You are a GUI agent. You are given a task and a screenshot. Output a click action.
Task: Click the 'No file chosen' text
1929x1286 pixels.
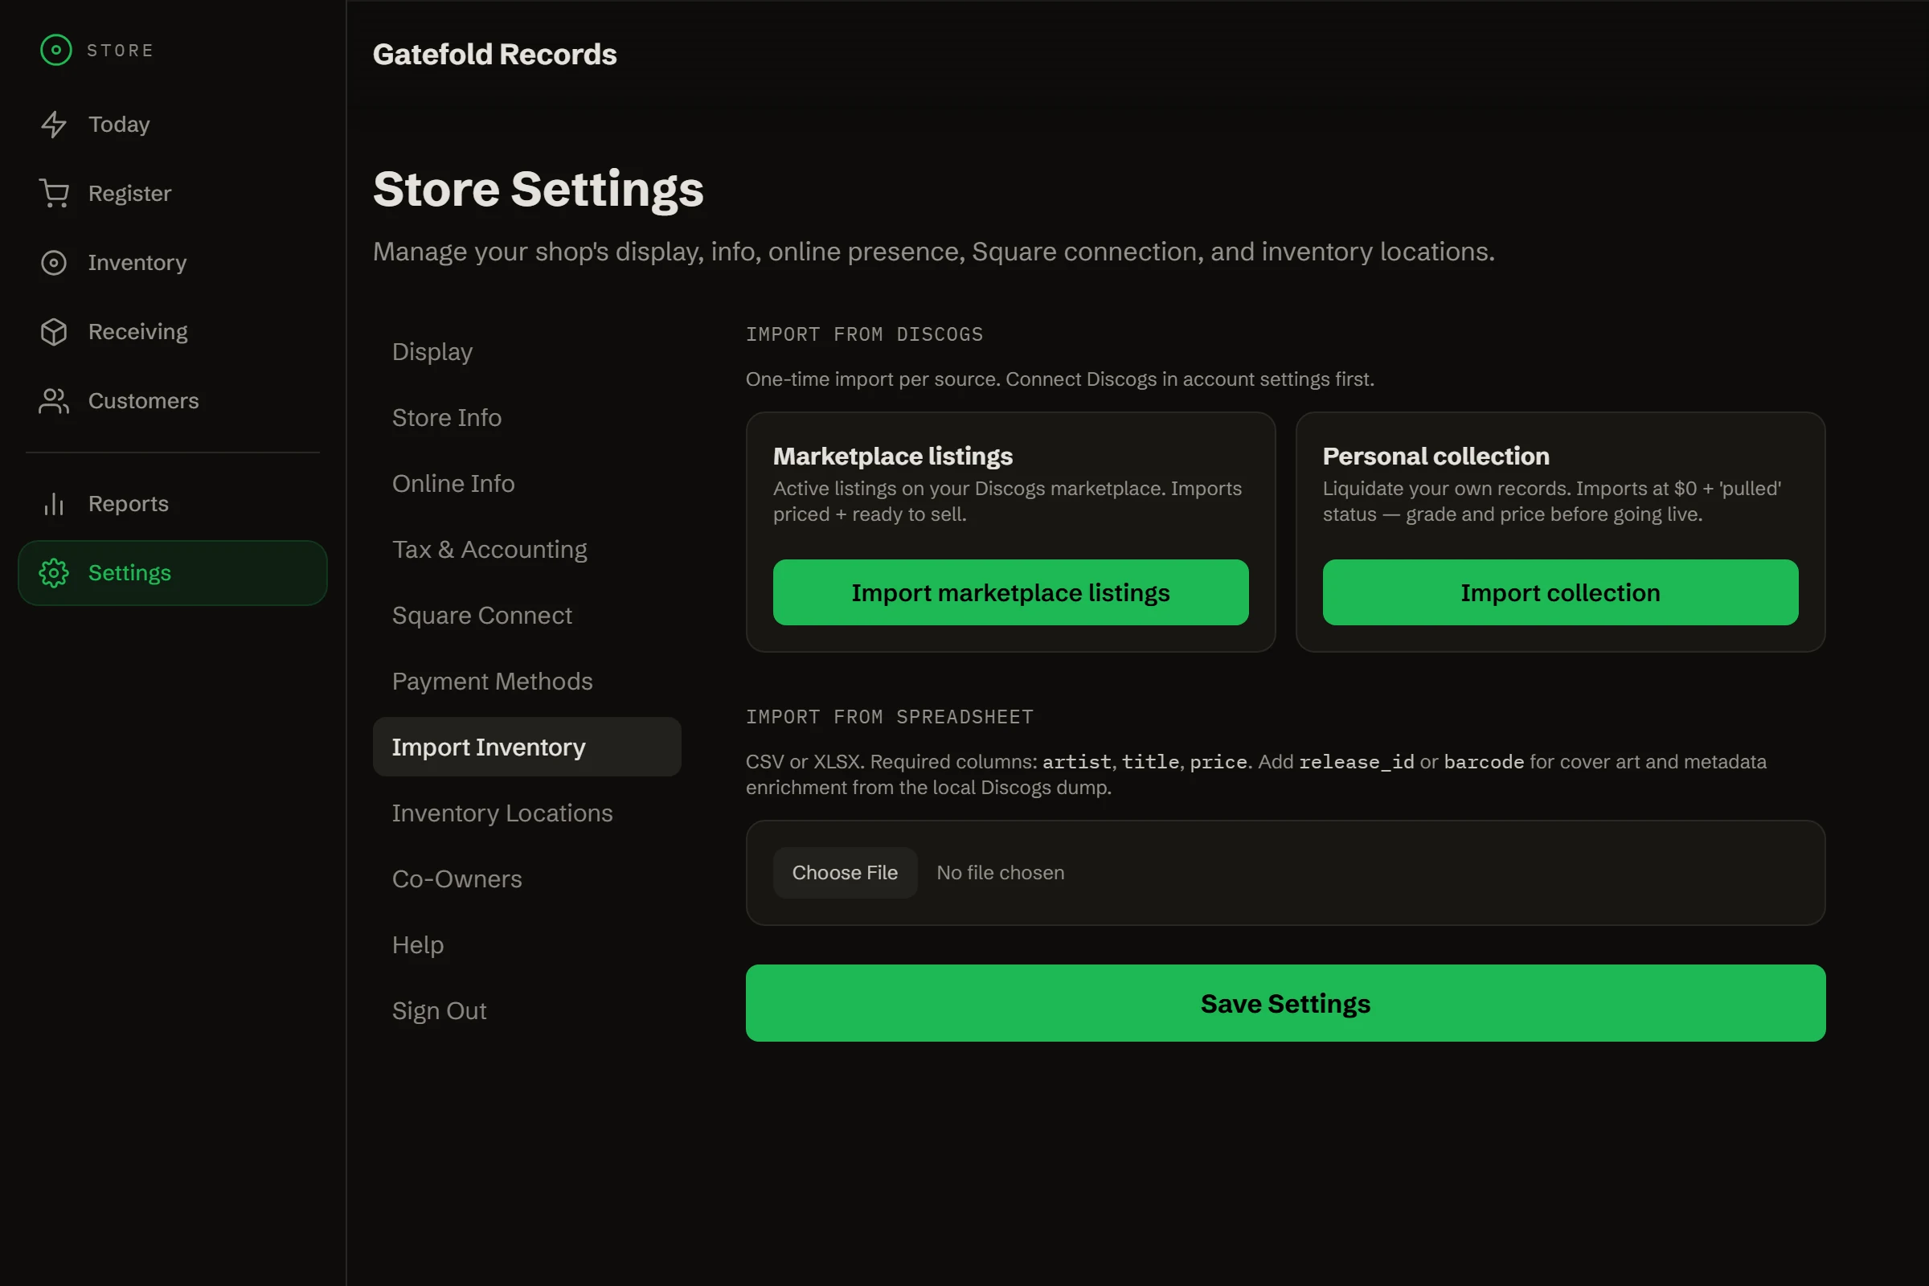[x=1001, y=873]
